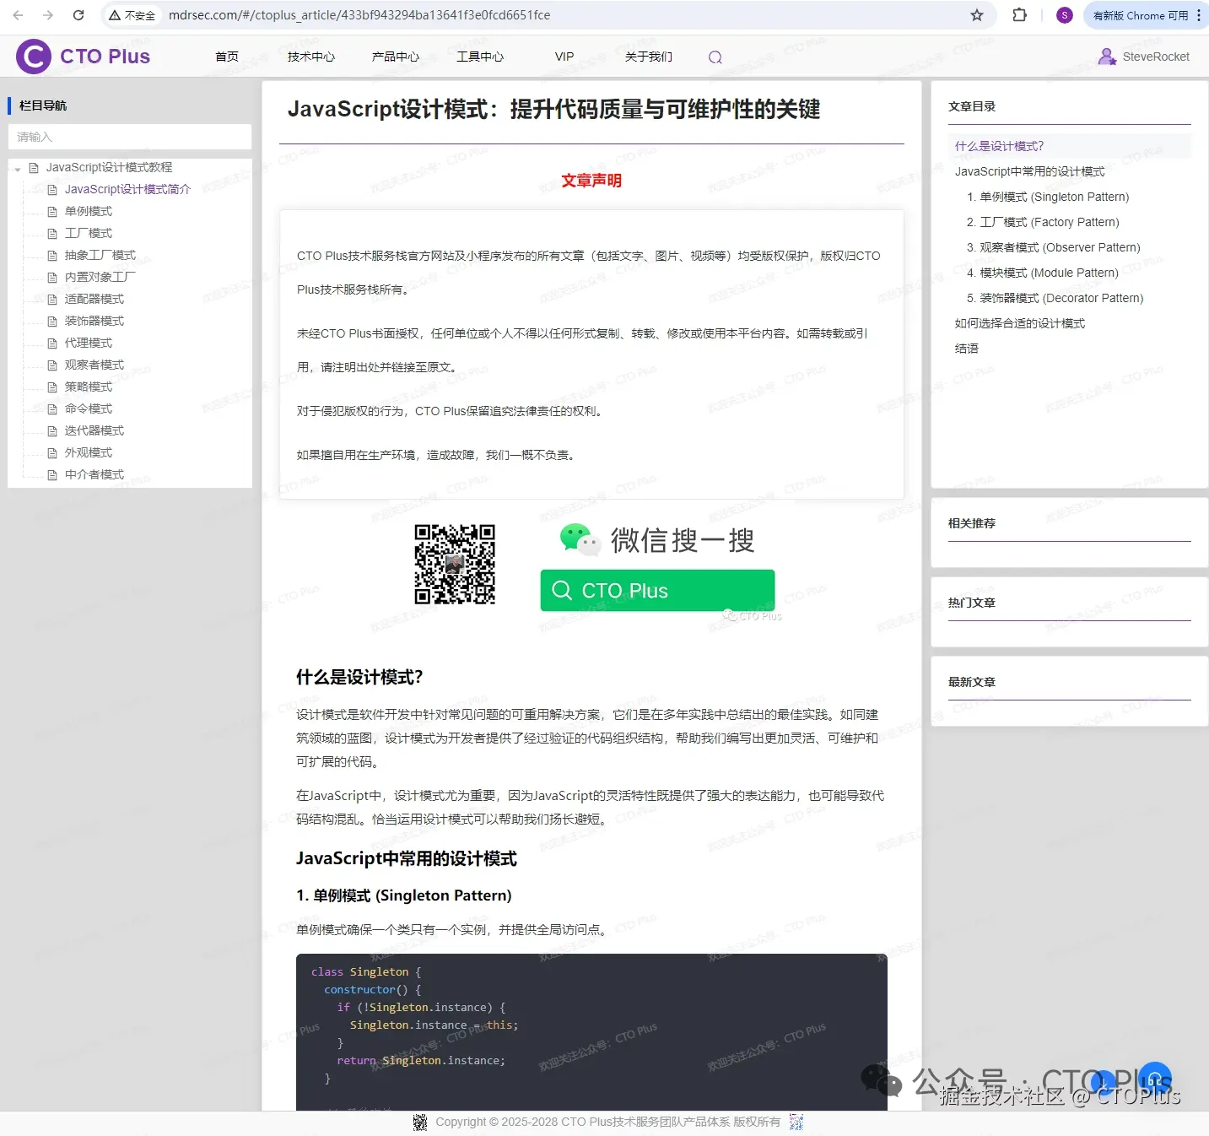The image size is (1209, 1136).
Task: Click the CTO Plus logo
Action: (83, 56)
